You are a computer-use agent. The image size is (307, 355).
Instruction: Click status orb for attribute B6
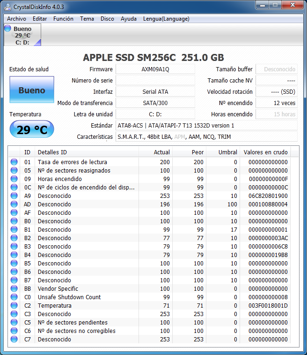pos(14,272)
